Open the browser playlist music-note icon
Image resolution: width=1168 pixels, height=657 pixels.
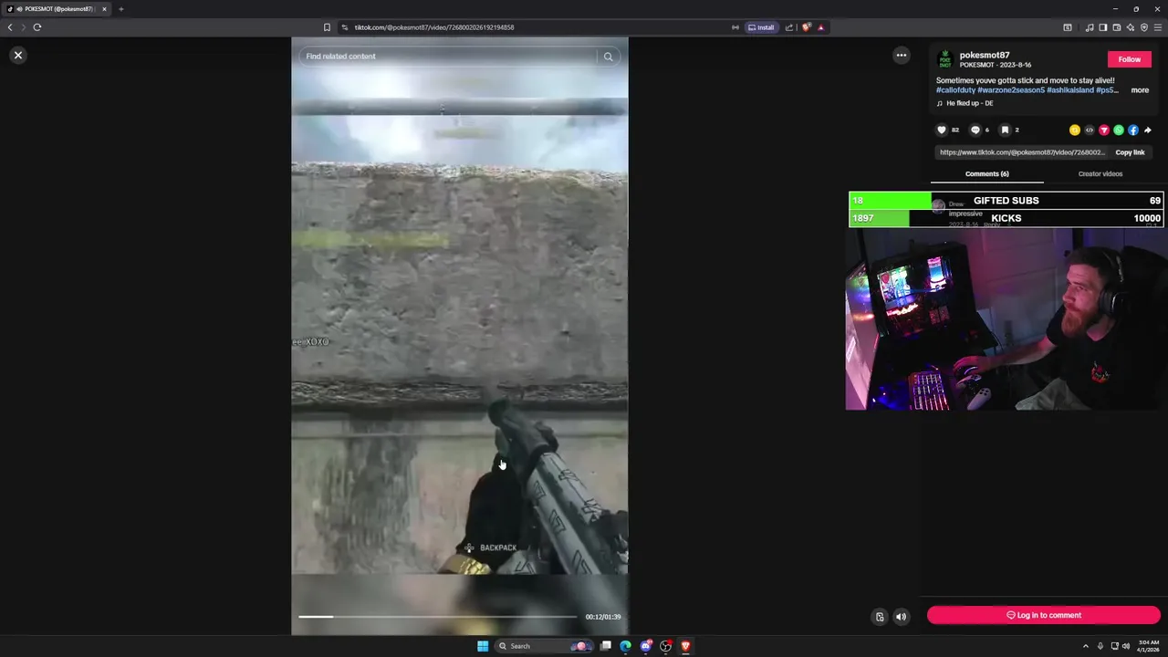click(1089, 27)
